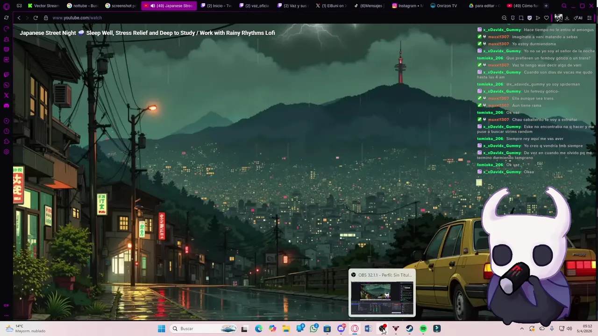Click the taskbar Buscar search box

pos(204,329)
